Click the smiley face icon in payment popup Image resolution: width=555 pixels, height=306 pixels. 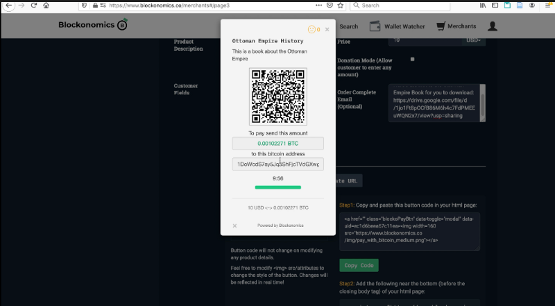click(x=311, y=29)
